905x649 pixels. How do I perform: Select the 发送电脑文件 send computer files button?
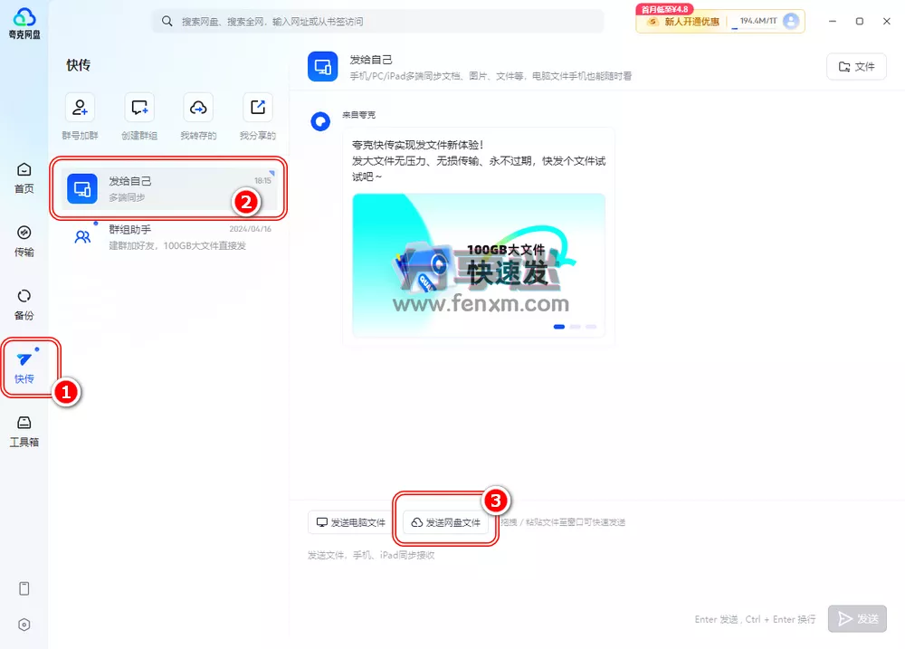click(x=347, y=522)
